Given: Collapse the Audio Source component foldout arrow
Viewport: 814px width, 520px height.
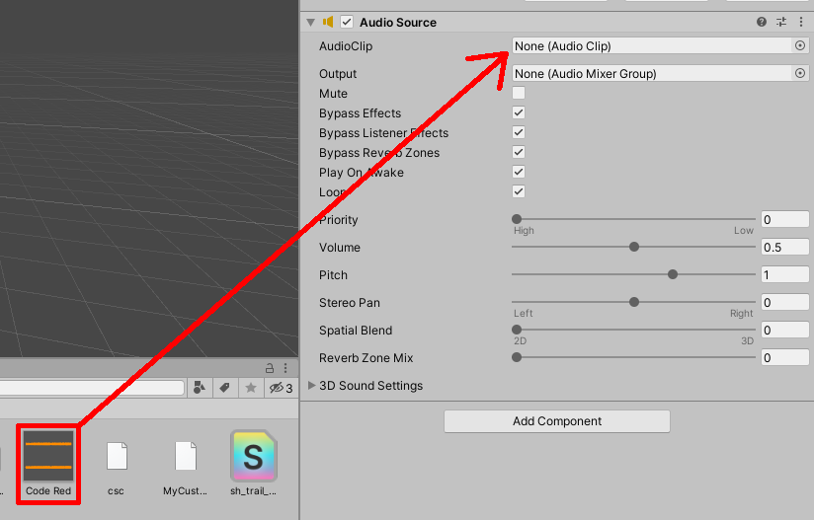Looking at the screenshot, I should pos(310,22).
